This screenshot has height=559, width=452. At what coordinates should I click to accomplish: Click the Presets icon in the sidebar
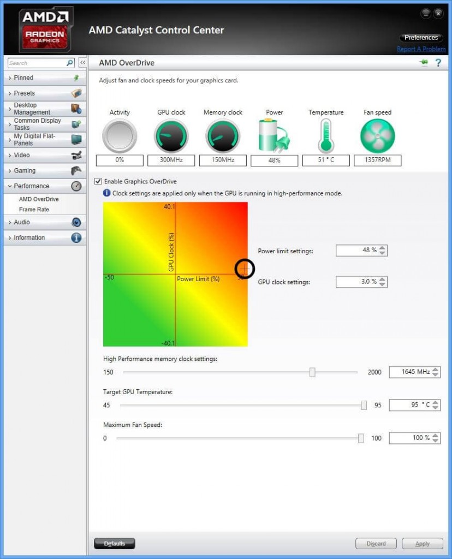[x=76, y=93]
